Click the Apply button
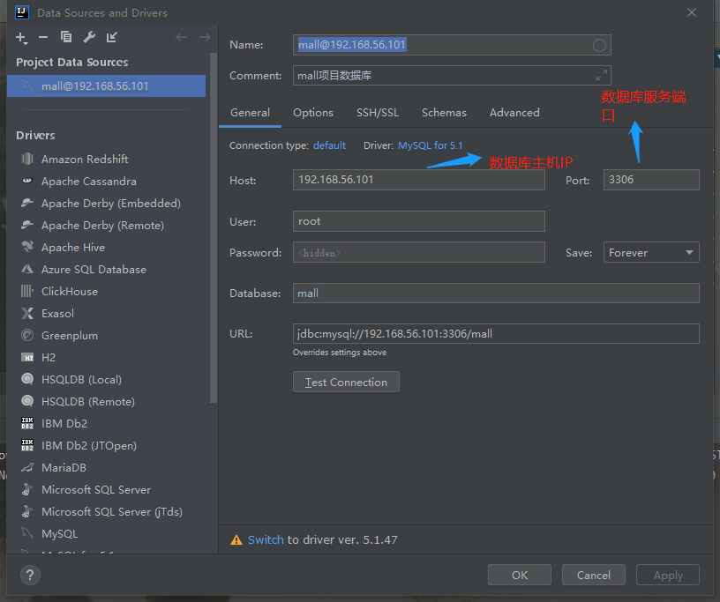 point(668,575)
